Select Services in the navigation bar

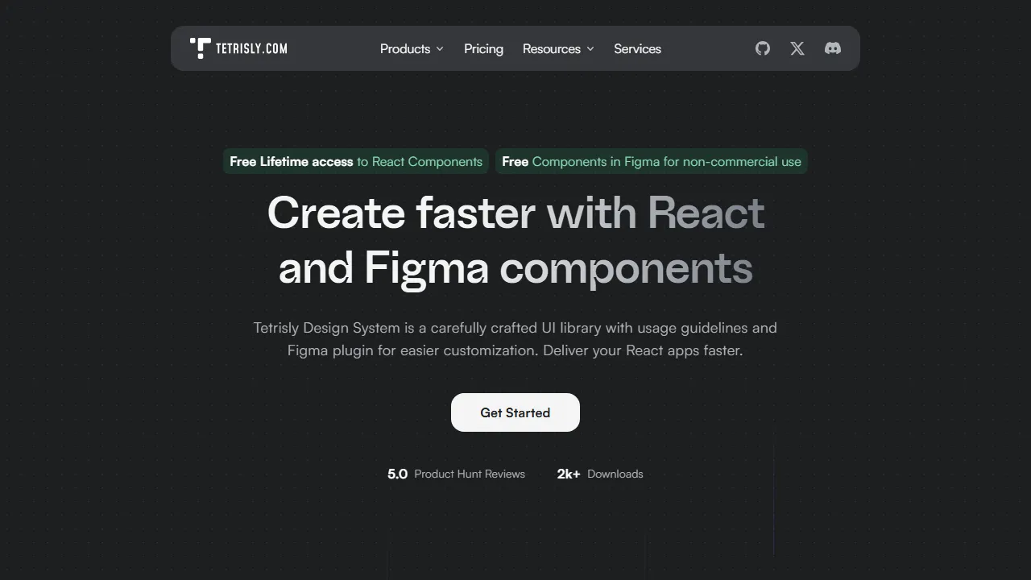pyautogui.click(x=637, y=48)
